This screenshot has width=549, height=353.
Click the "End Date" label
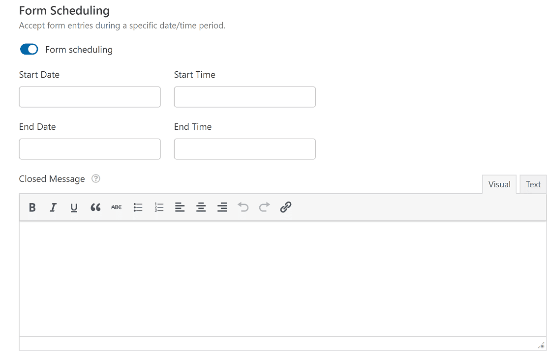[37, 127]
